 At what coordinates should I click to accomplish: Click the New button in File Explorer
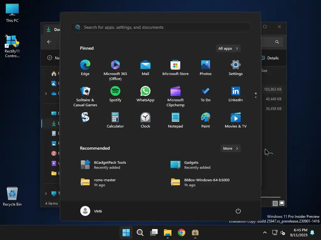(53, 58)
